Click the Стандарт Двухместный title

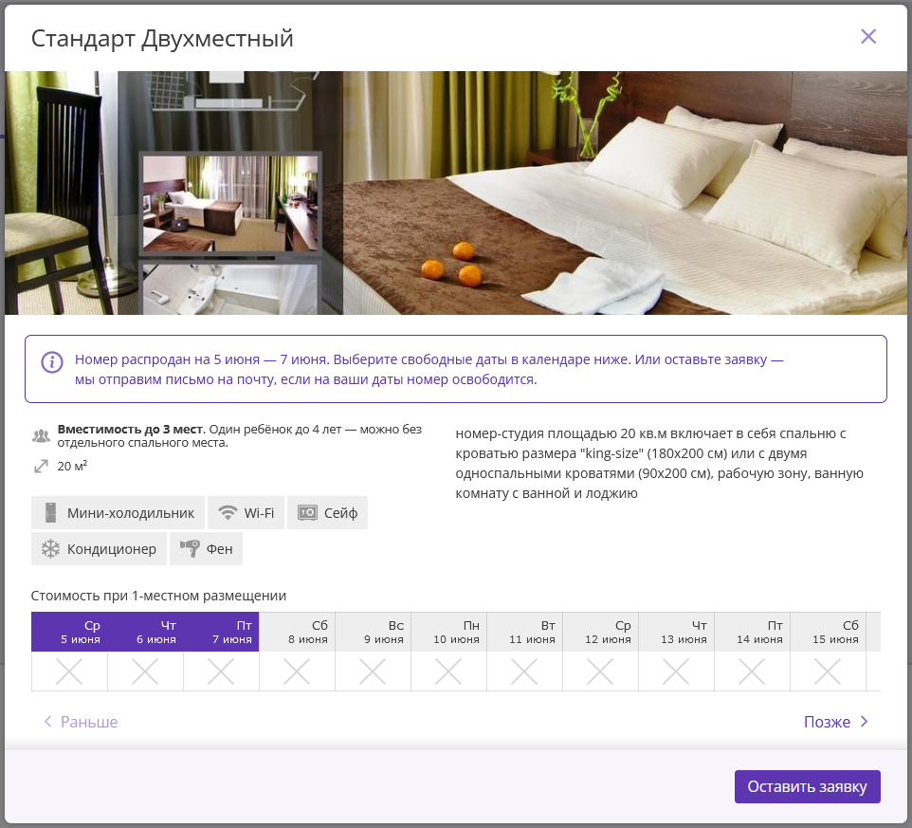(162, 38)
